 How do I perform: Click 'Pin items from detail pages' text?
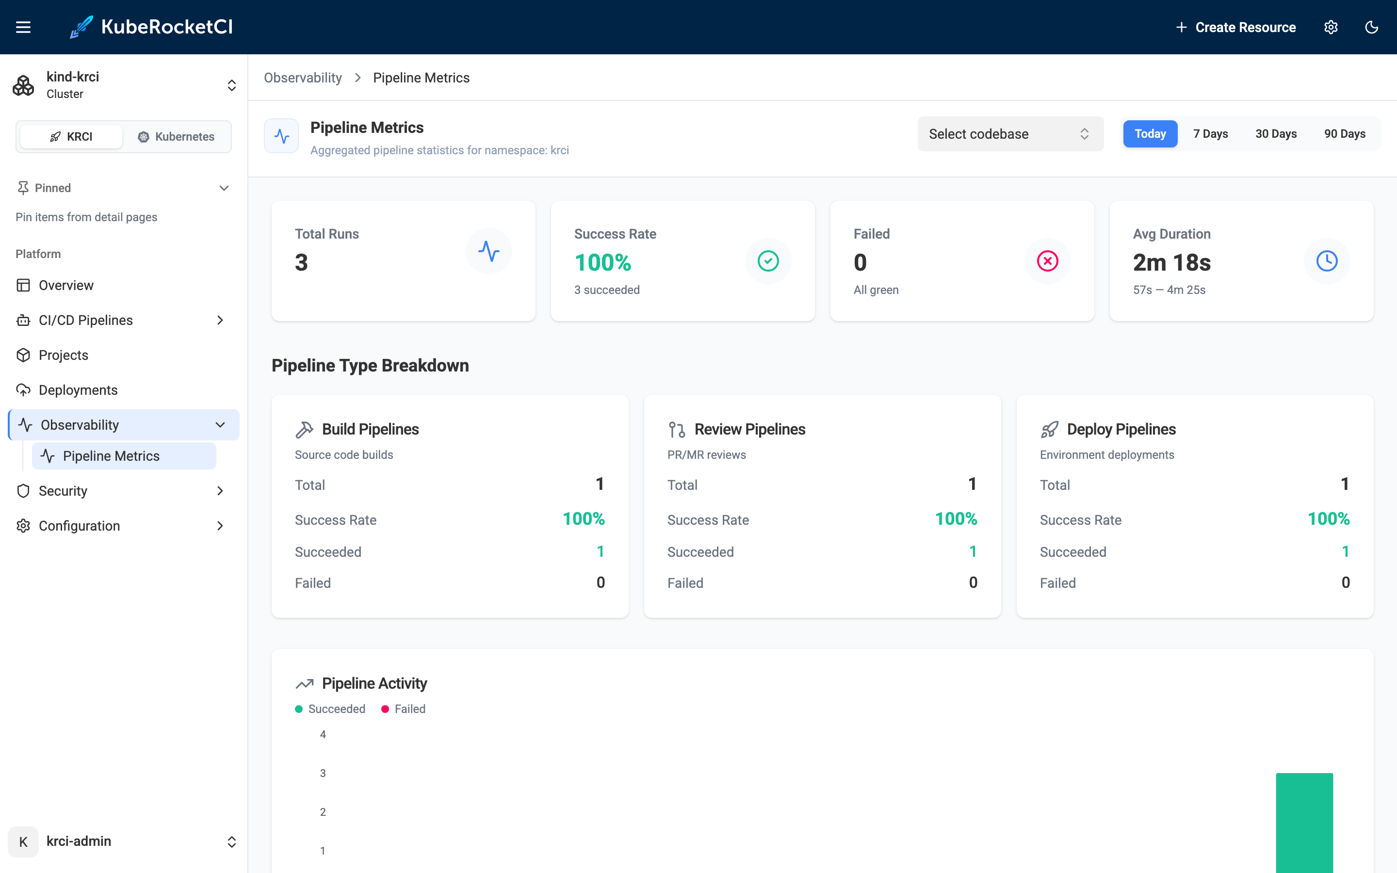(x=87, y=217)
